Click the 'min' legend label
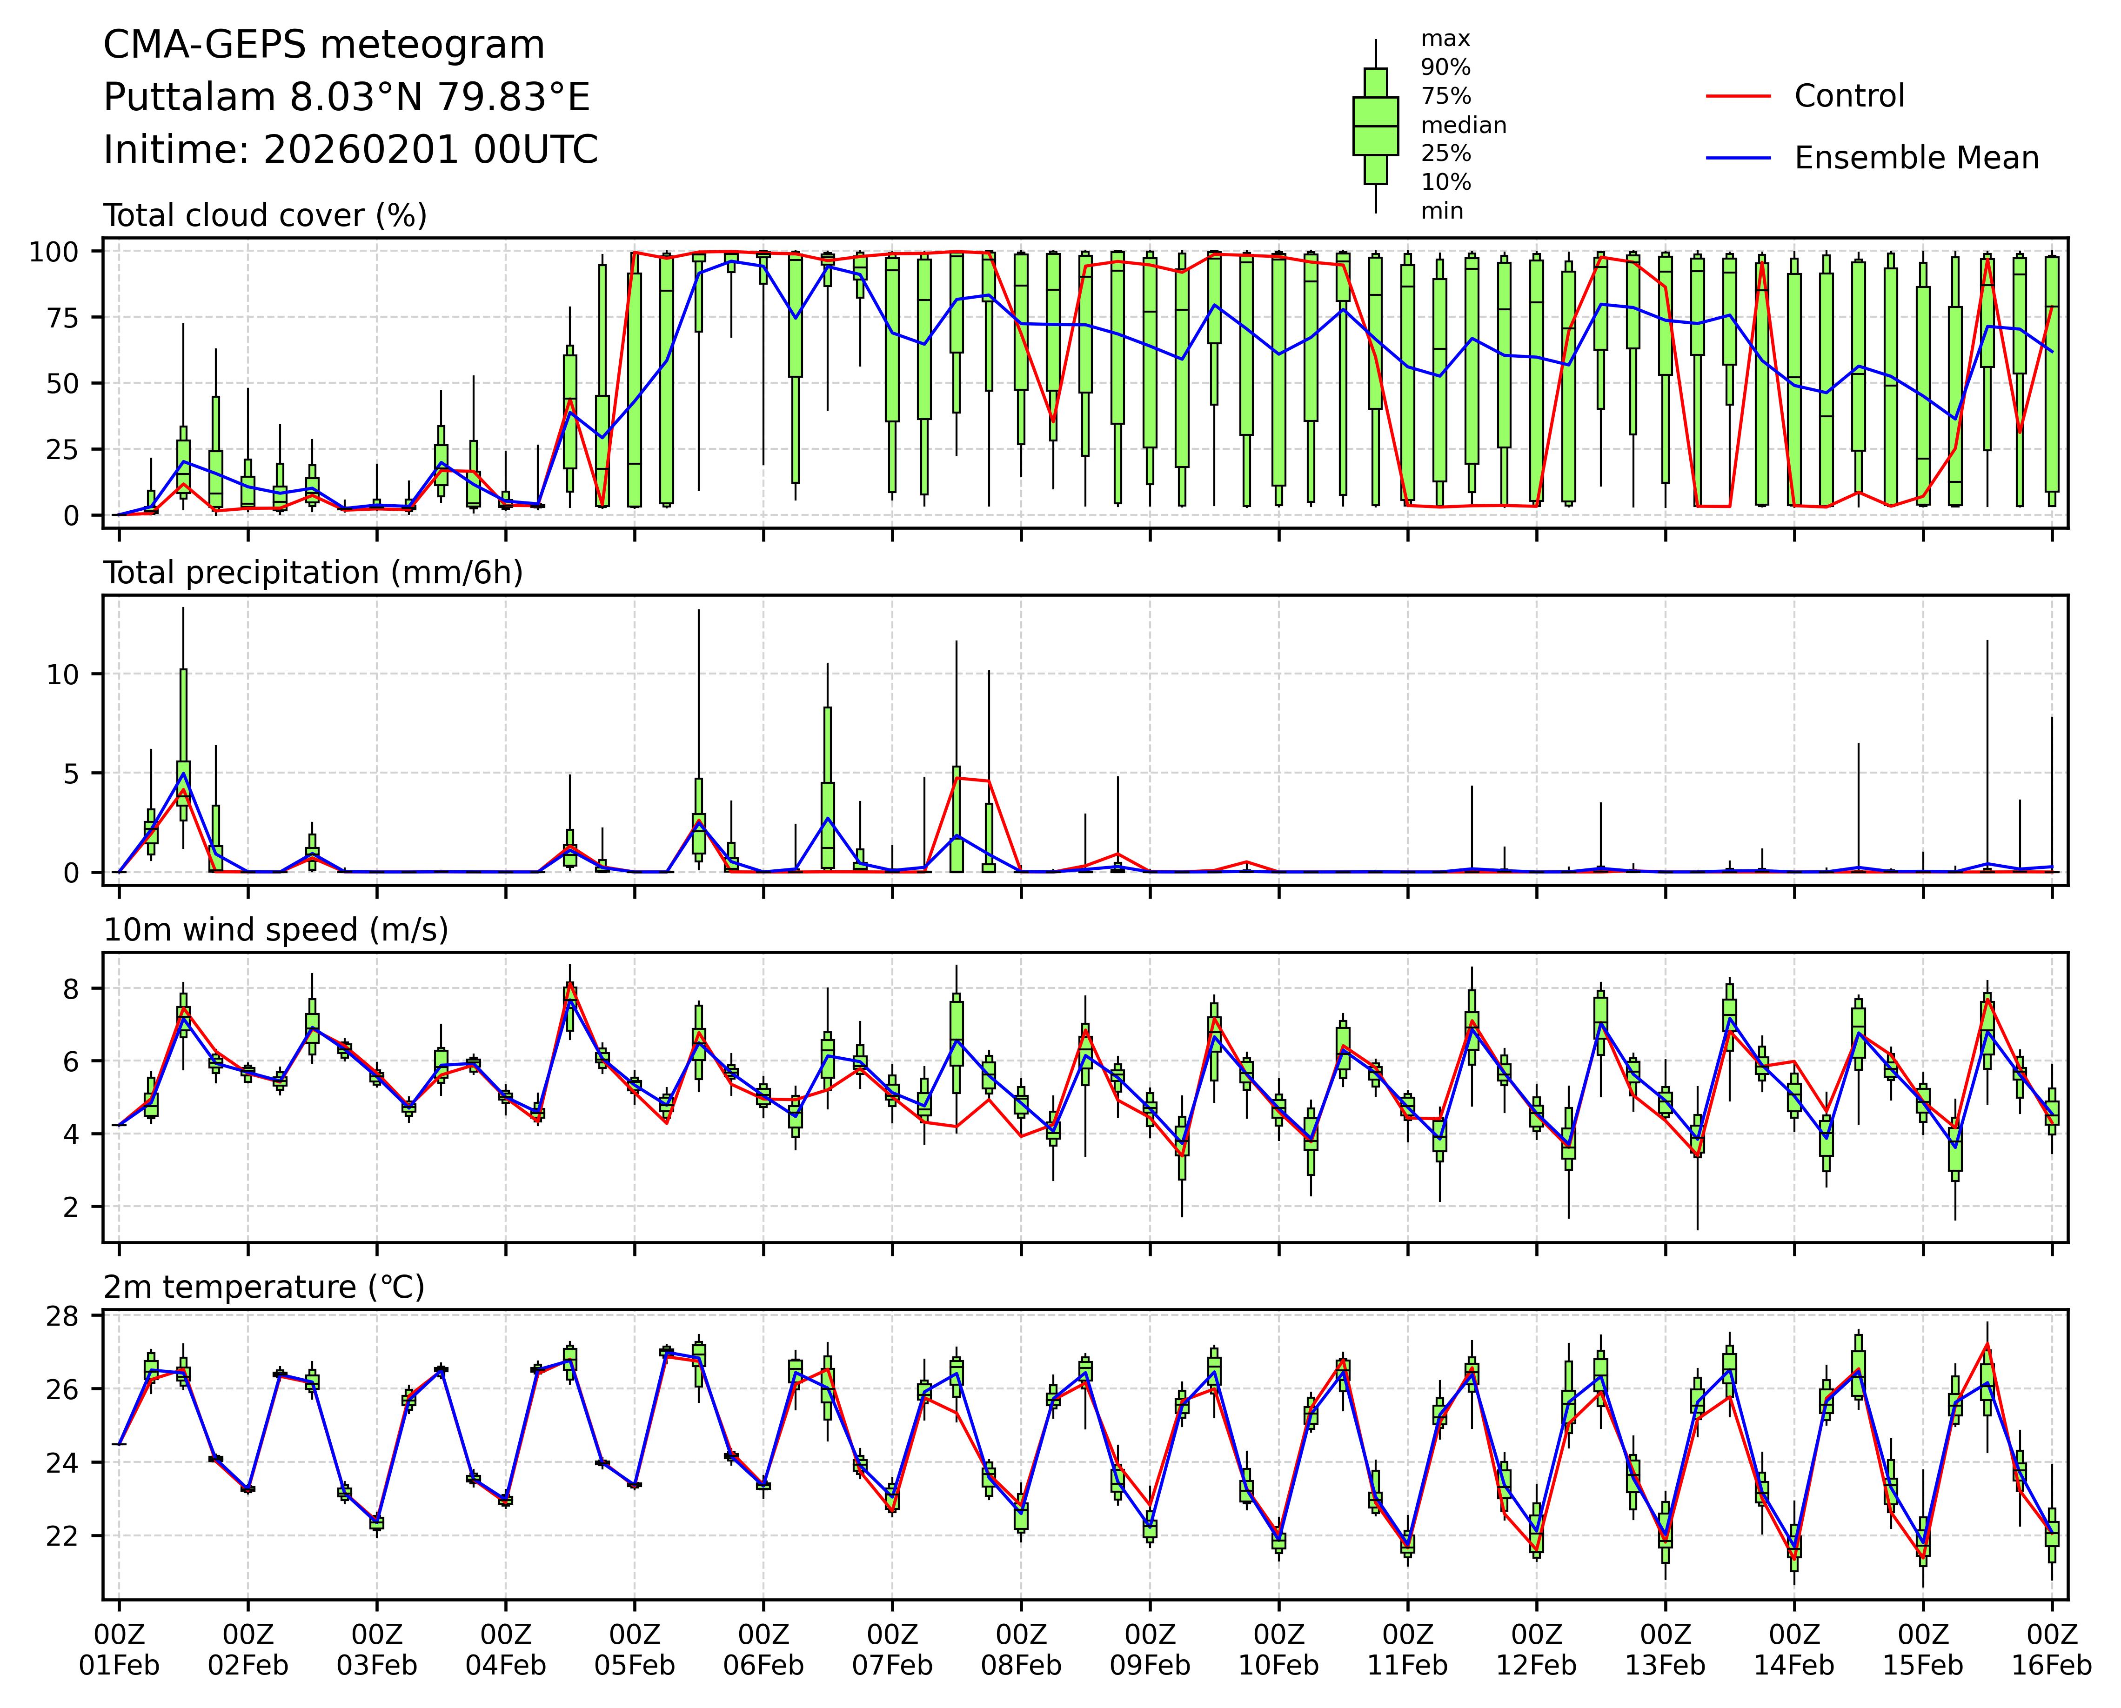 click(x=1441, y=212)
